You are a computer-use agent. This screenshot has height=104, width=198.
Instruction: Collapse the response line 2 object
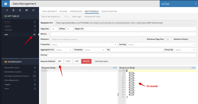[125, 73]
